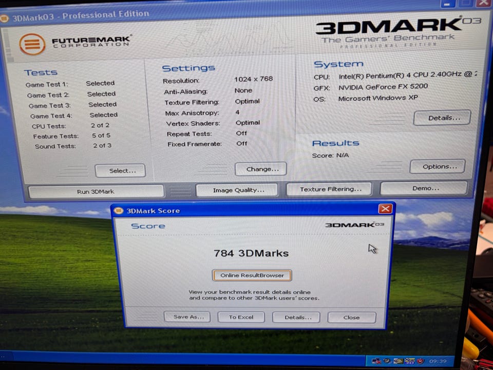Screen dimensions: 493x370
Task: Start the benchmark with Run 3DMark
Action: click(x=96, y=191)
